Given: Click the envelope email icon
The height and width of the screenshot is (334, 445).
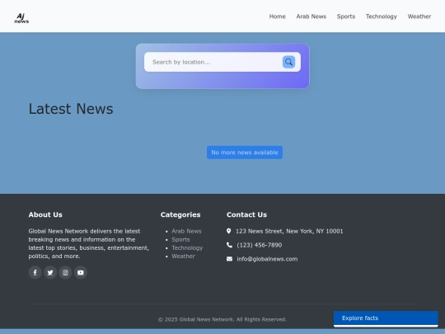Looking at the screenshot, I should tap(229, 259).
